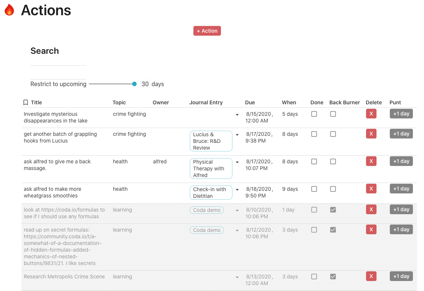Click the bookmark icon in Title header
This screenshot has width=424, height=291.
tap(26, 102)
